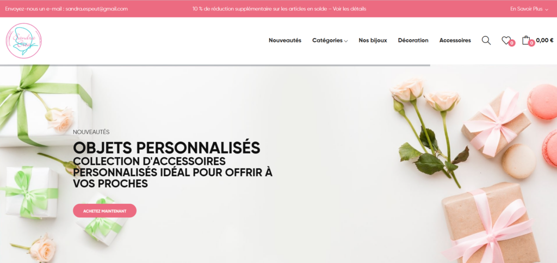Click the Achetez Maintenant button
Viewport: 557px width, 263px height.
pyautogui.click(x=105, y=210)
